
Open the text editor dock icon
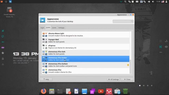click(x=68, y=91)
